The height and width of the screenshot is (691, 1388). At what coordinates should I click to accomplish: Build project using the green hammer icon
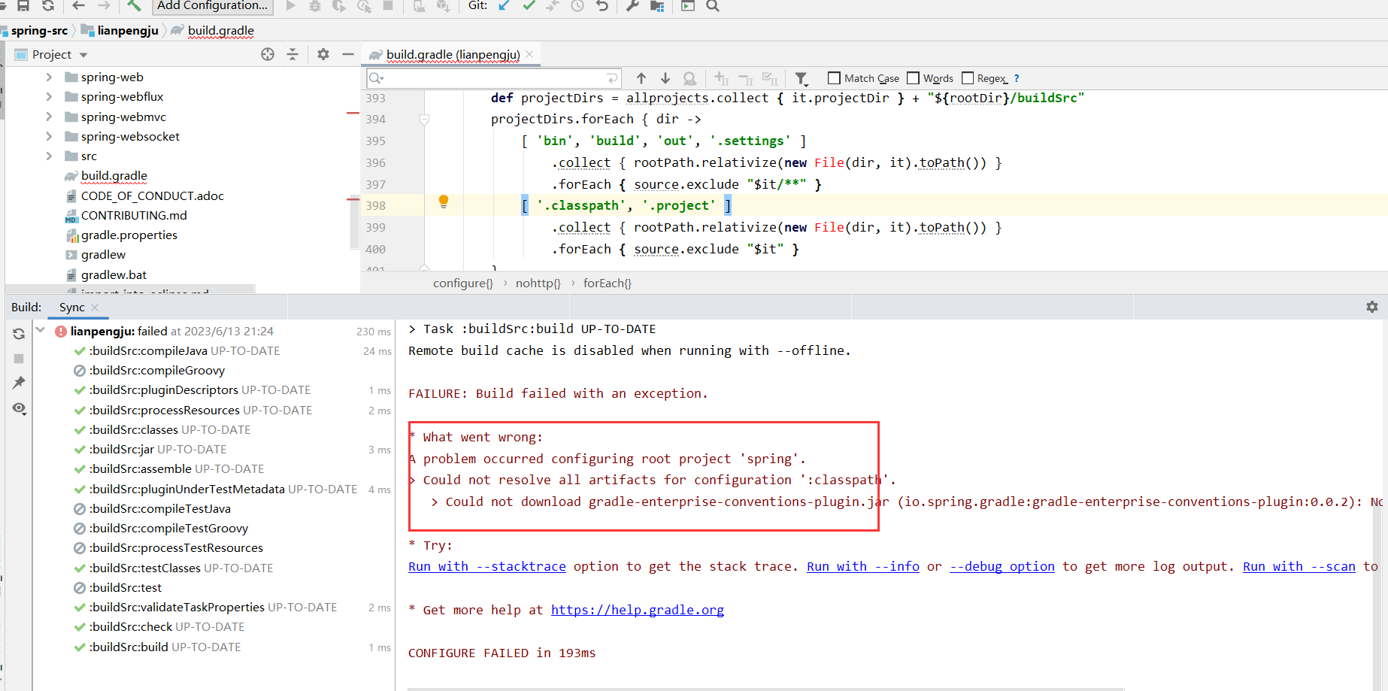coord(134,6)
